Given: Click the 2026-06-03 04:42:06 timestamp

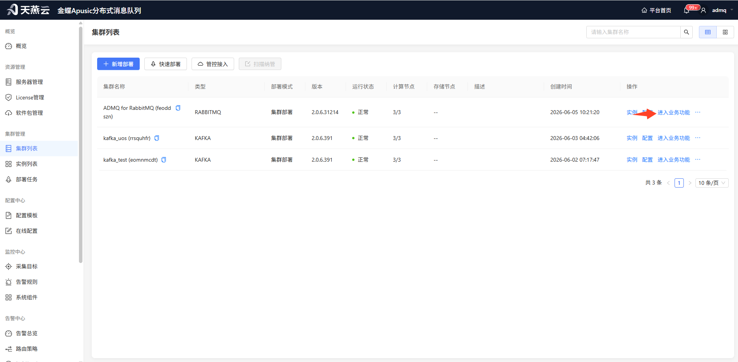Looking at the screenshot, I should click(x=575, y=138).
